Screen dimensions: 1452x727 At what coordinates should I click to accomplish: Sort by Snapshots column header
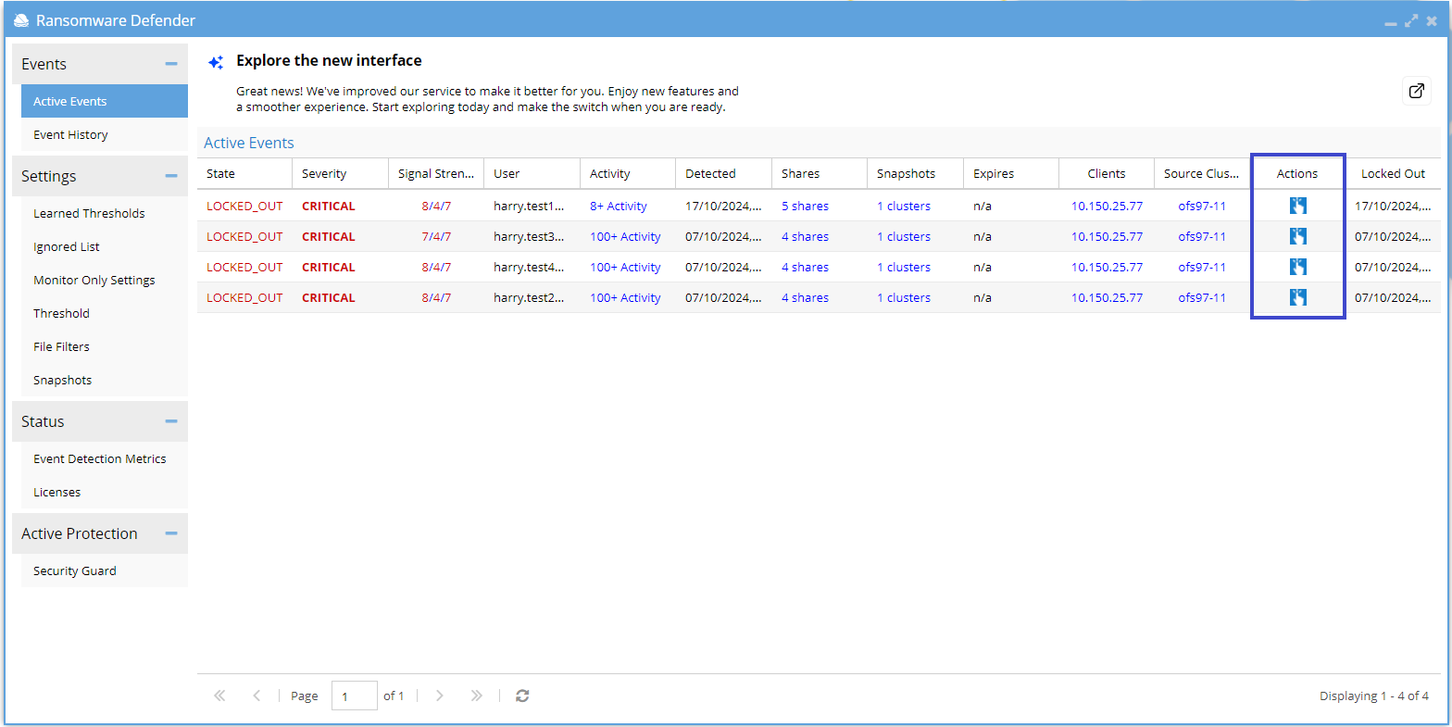(915, 173)
